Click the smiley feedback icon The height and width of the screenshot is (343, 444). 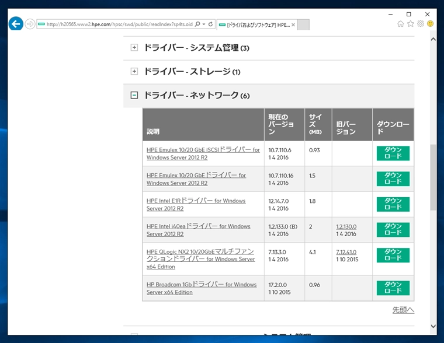(x=430, y=24)
